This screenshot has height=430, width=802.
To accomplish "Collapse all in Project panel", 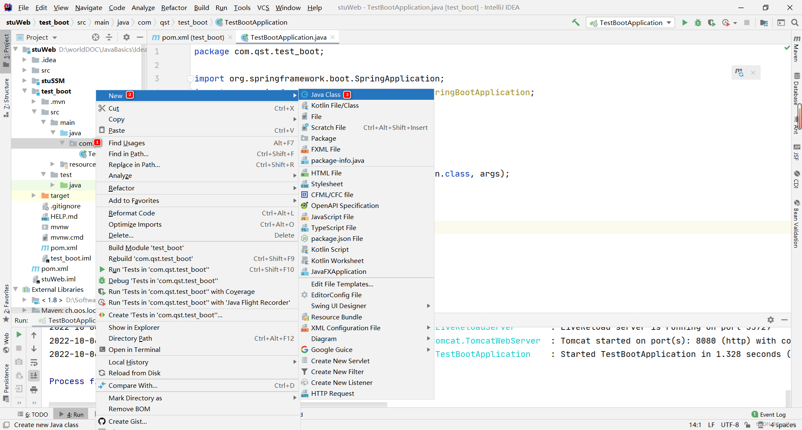I will pos(109,37).
